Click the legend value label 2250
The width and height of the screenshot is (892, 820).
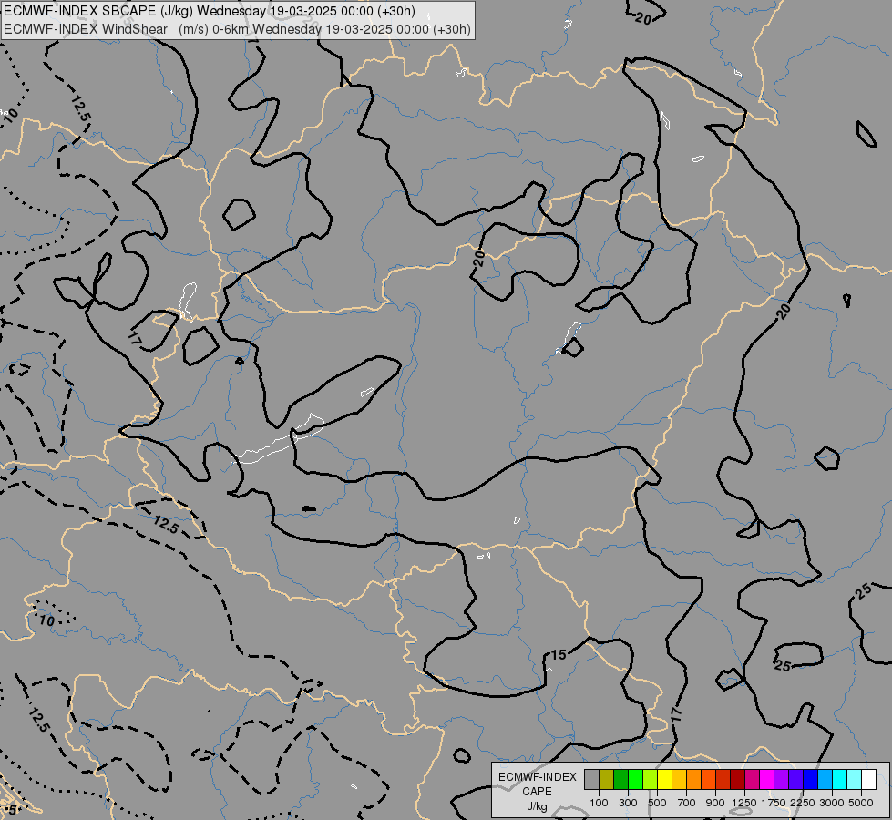pyautogui.click(x=803, y=803)
